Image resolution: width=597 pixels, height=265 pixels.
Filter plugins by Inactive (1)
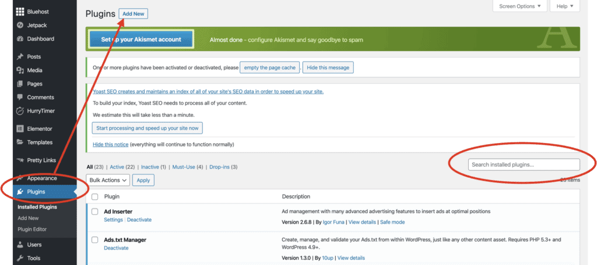click(154, 167)
